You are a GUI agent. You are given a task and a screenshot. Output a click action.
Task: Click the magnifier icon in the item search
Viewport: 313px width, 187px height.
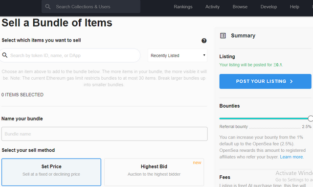pyautogui.click(x=5, y=55)
